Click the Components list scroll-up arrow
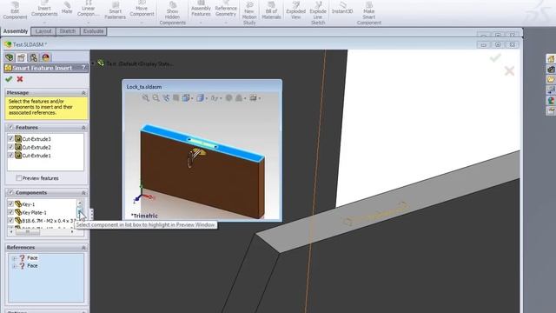 coord(80,203)
